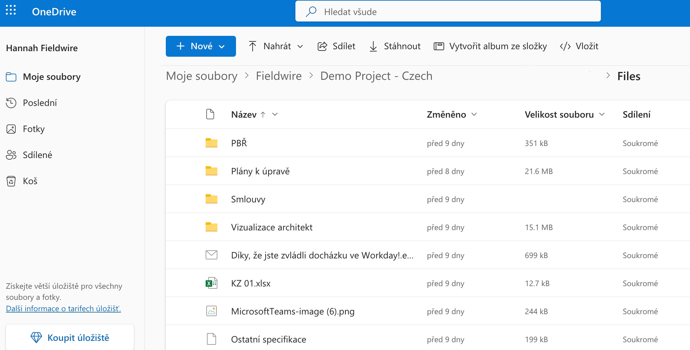The height and width of the screenshot is (350, 690).
Task: Toggle the Název sort direction arrow
Action: coord(263,114)
